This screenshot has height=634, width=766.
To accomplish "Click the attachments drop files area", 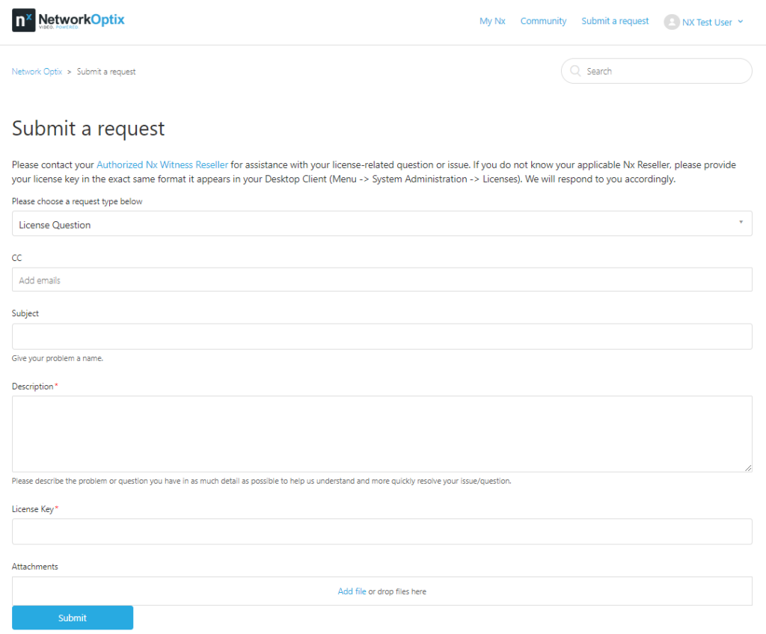I will pos(382,591).
